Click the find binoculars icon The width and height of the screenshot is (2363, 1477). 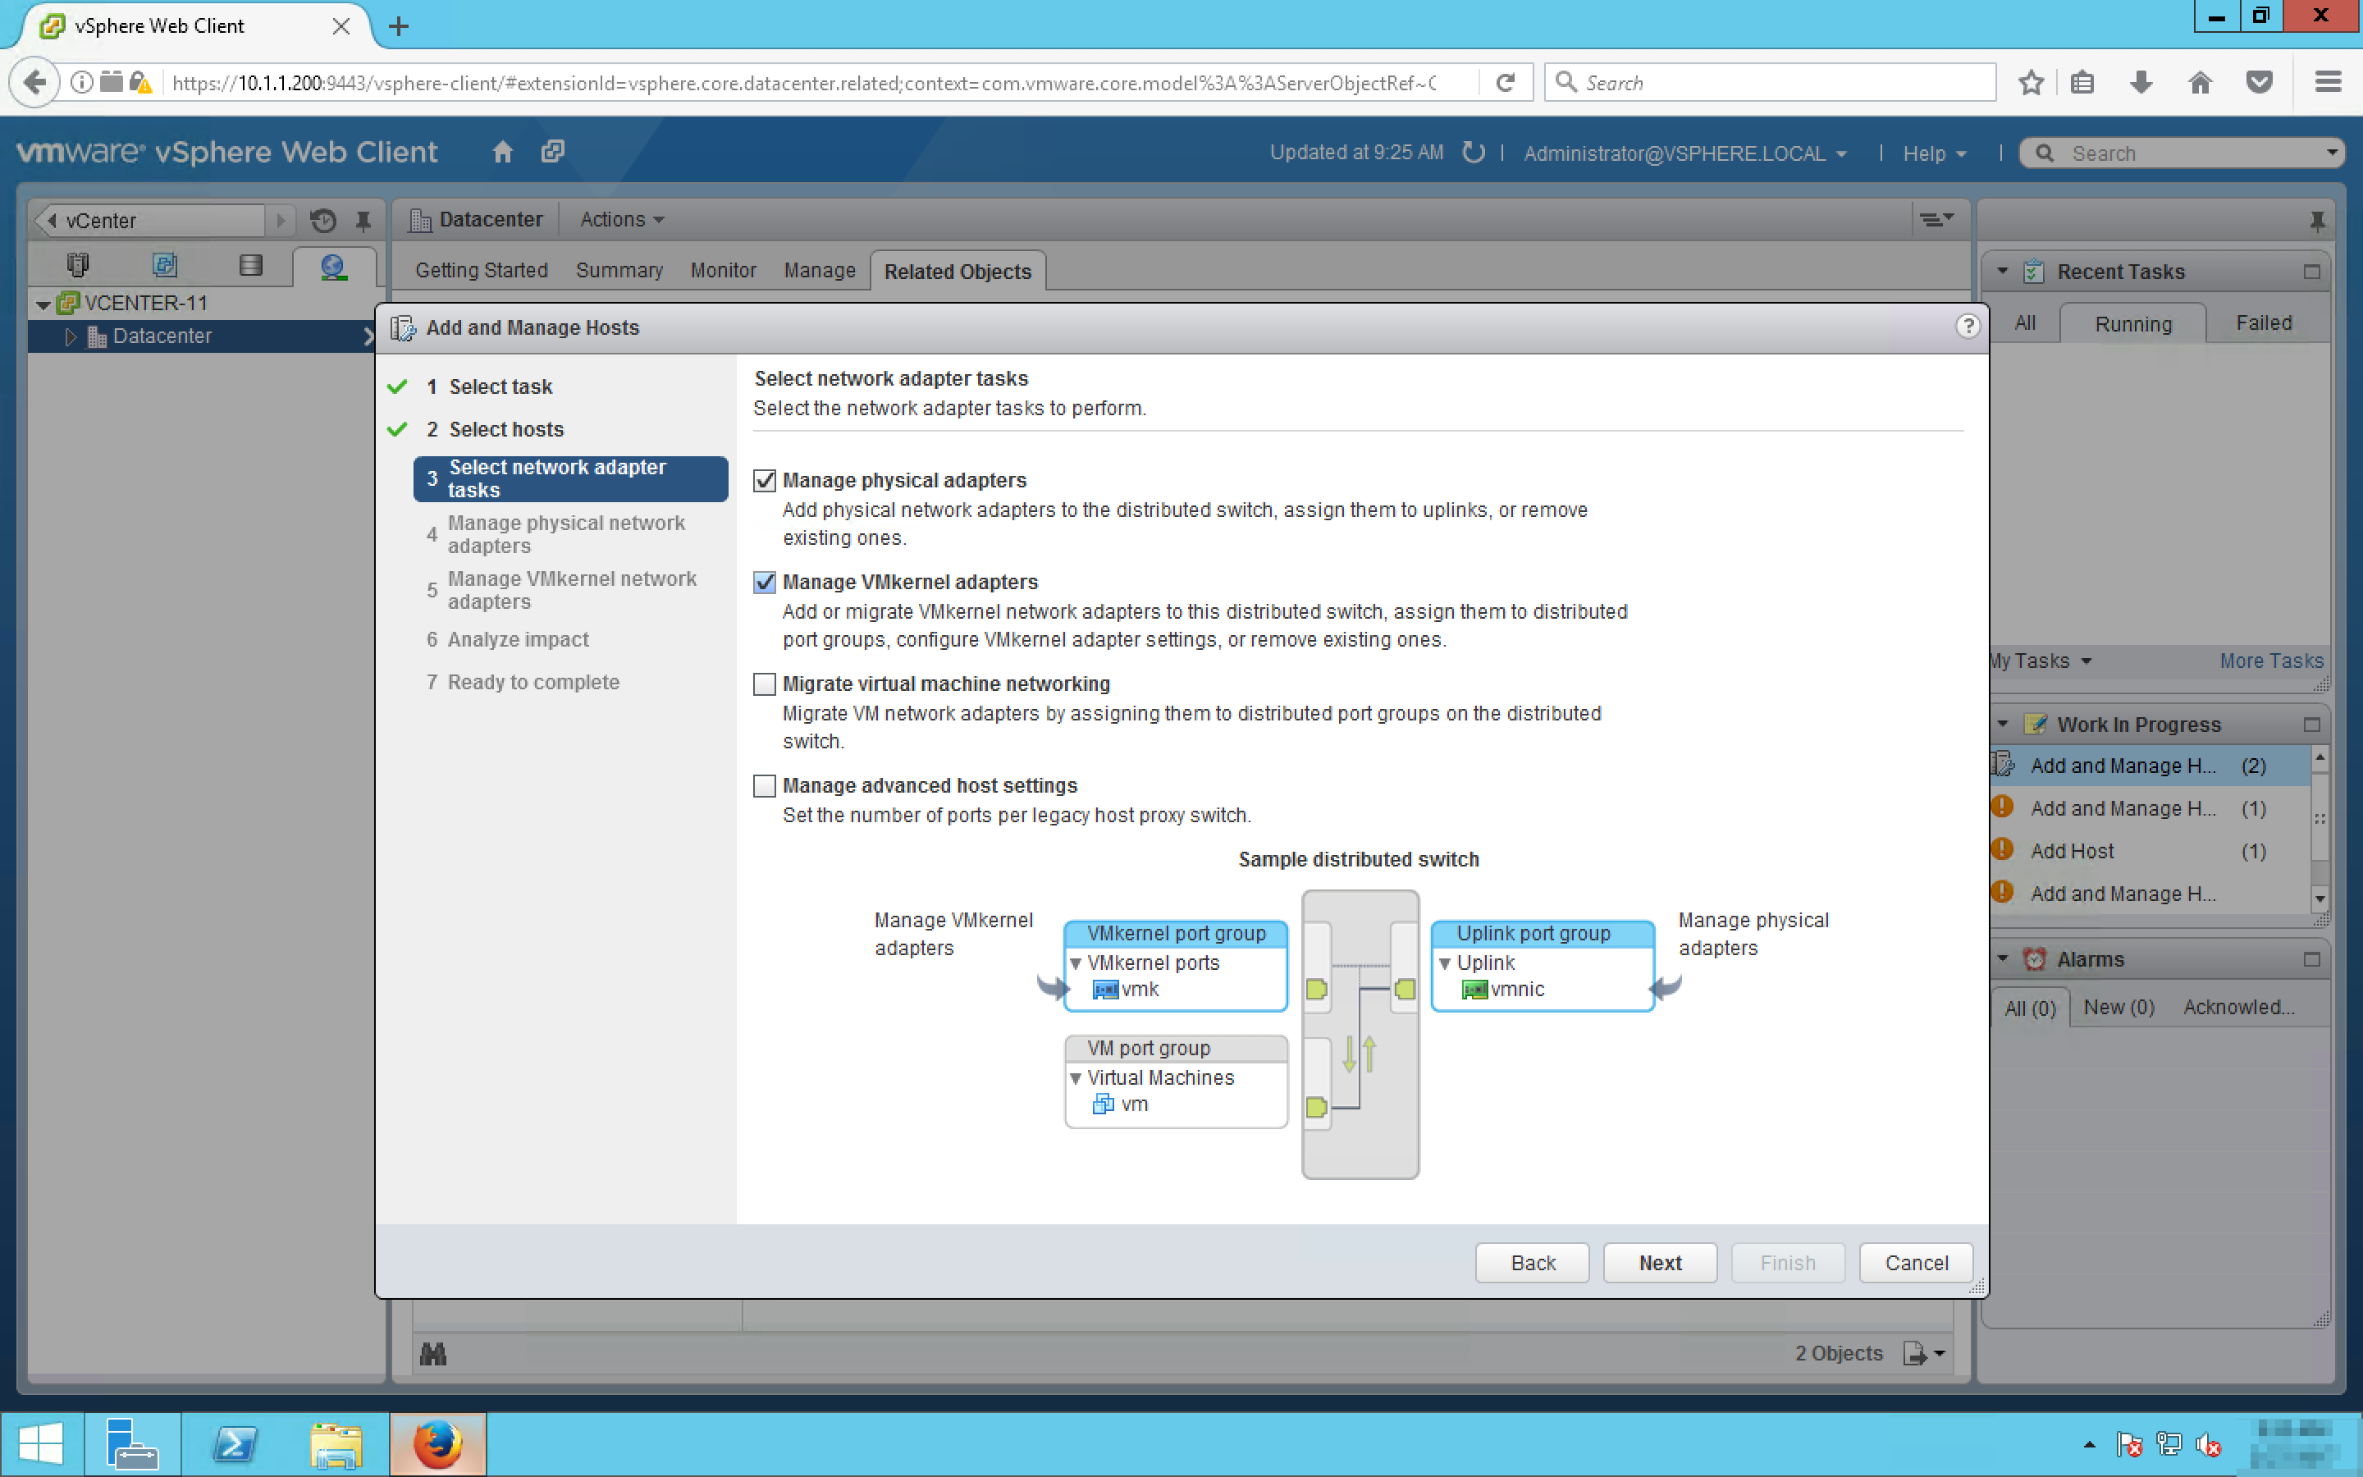point(432,1353)
